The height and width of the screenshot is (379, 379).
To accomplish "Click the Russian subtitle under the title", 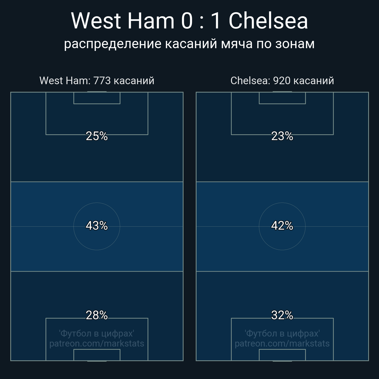I will coord(190,44).
